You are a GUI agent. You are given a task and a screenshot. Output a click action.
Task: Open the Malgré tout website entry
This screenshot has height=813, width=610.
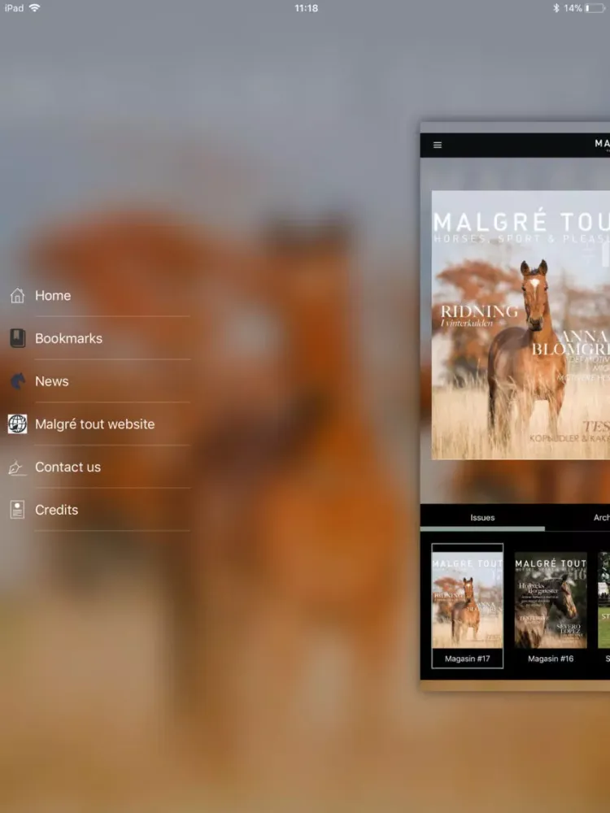95,424
